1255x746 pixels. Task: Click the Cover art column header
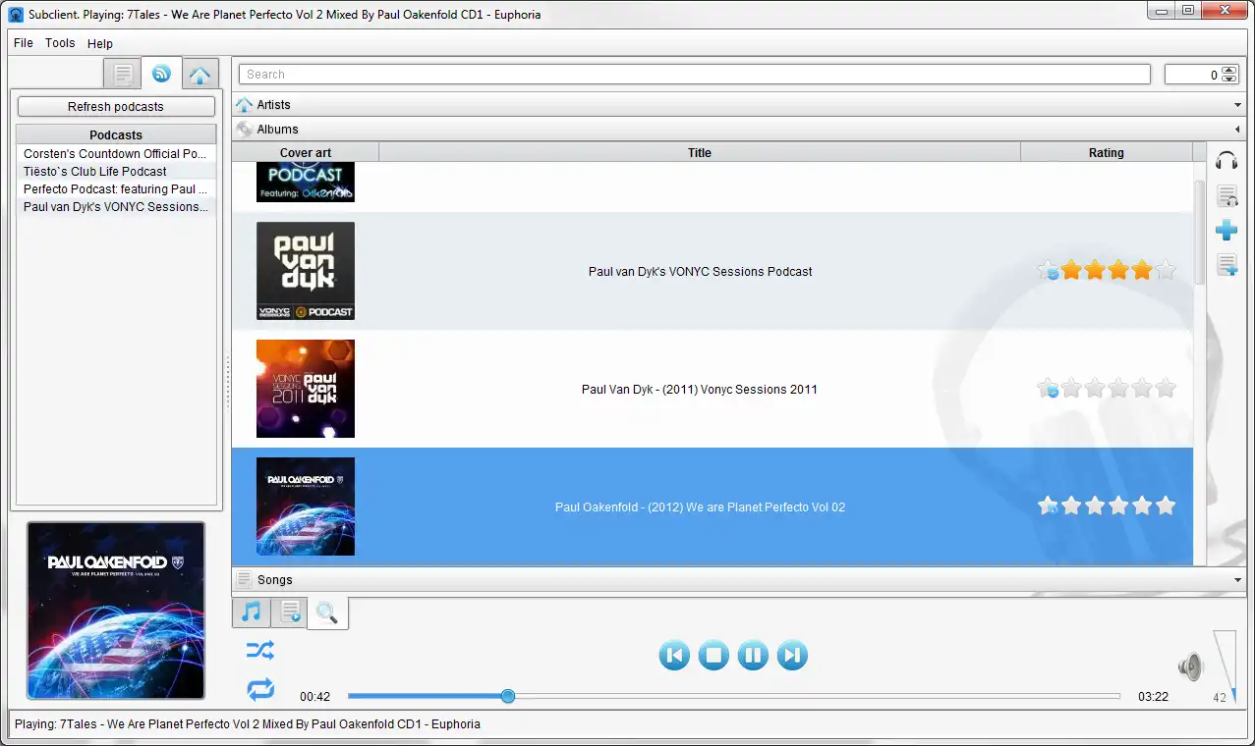306,152
